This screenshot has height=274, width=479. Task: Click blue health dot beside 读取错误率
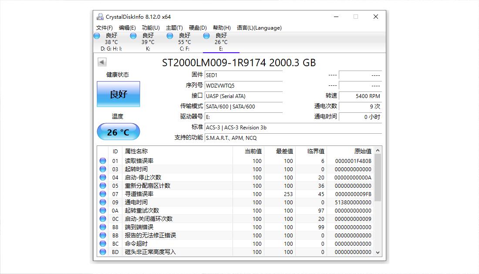[103, 161]
